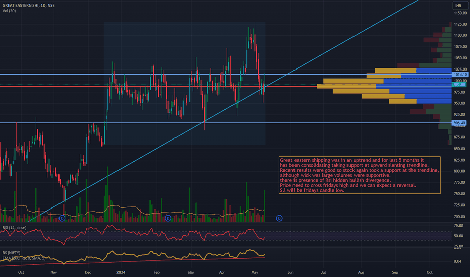
Task: Click the 0.04 RS axis label
Action: tap(458, 261)
